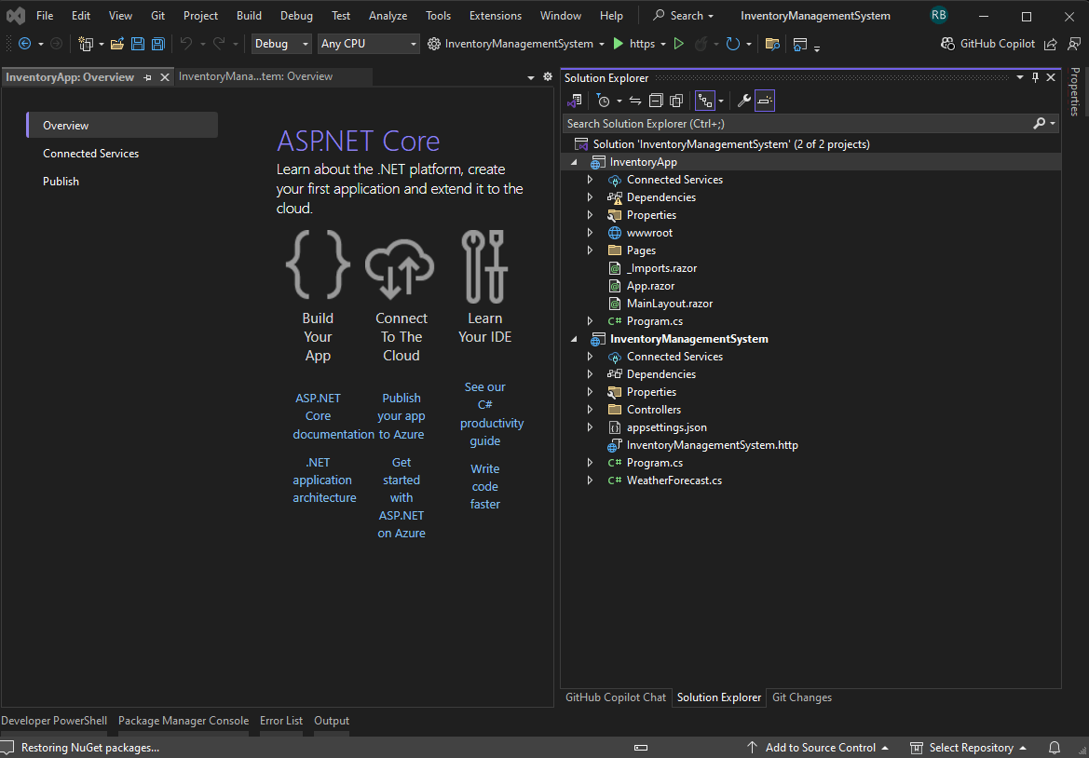Click the Collapse All icon in Solution Explorer

[x=657, y=100]
